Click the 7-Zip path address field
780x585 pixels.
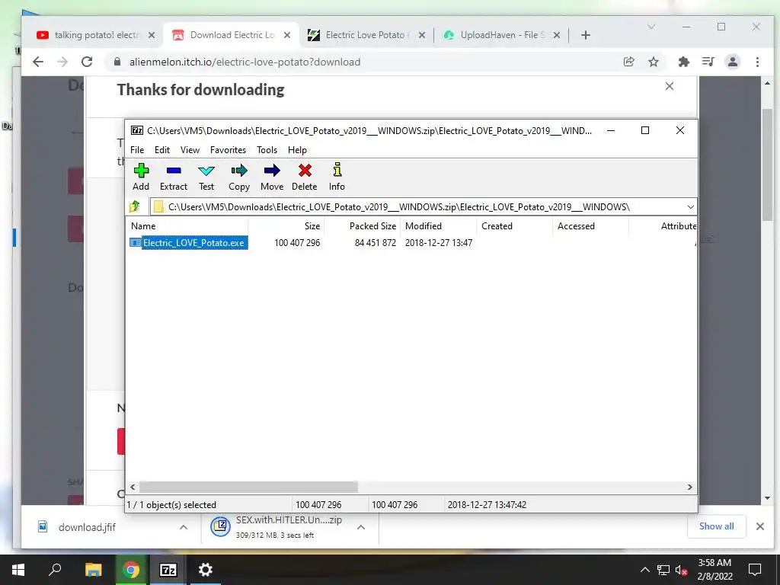click(417, 207)
